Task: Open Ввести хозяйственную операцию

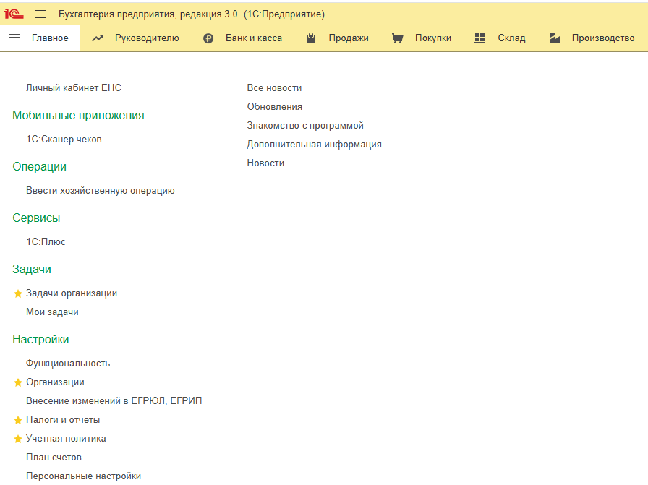Action: [x=101, y=190]
